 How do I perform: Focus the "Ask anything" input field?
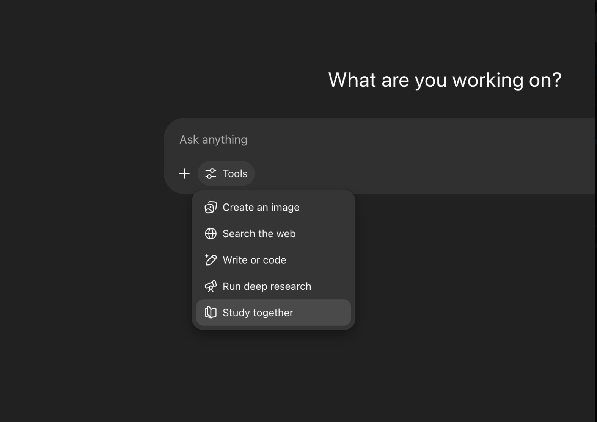coord(379,139)
